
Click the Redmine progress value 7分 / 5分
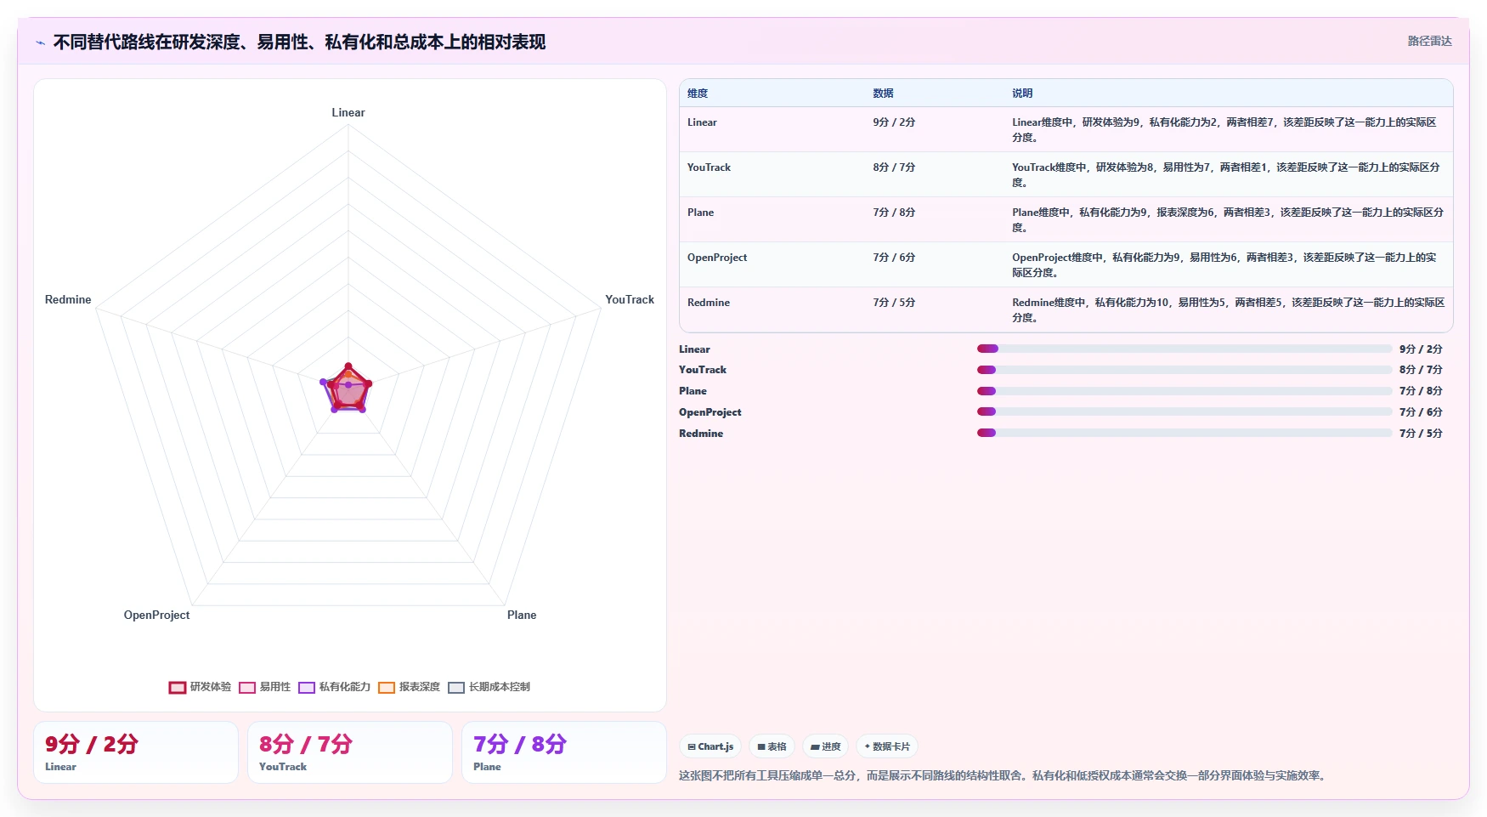pyautogui.click(x=1421, y=434)
